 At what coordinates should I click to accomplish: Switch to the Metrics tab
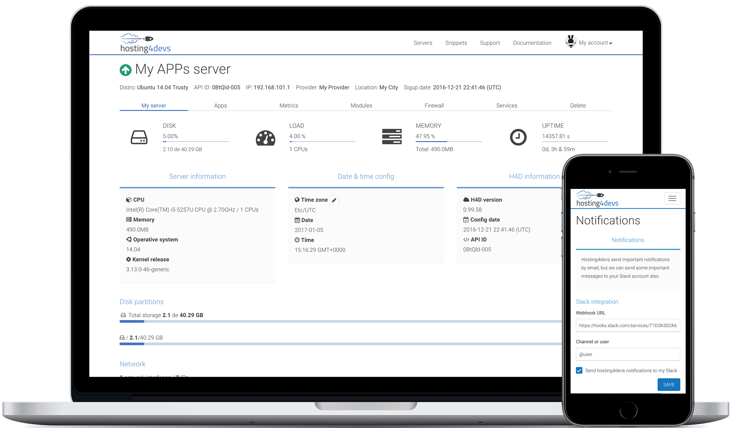(289, 106)
